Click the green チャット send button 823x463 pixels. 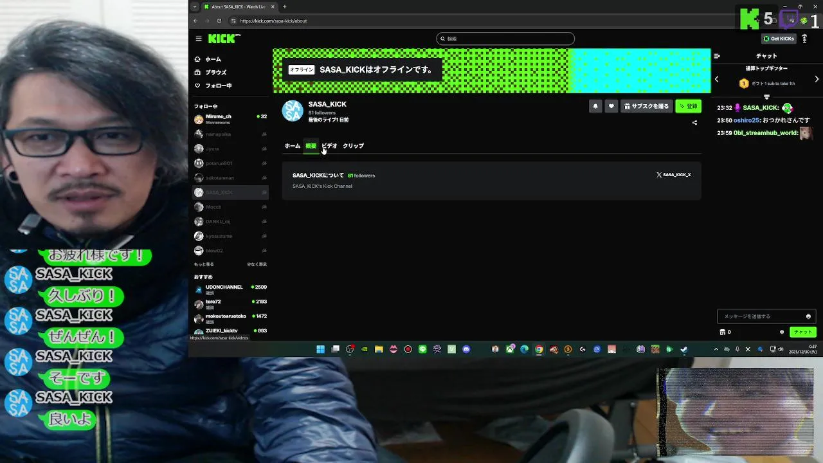(803, 332)
